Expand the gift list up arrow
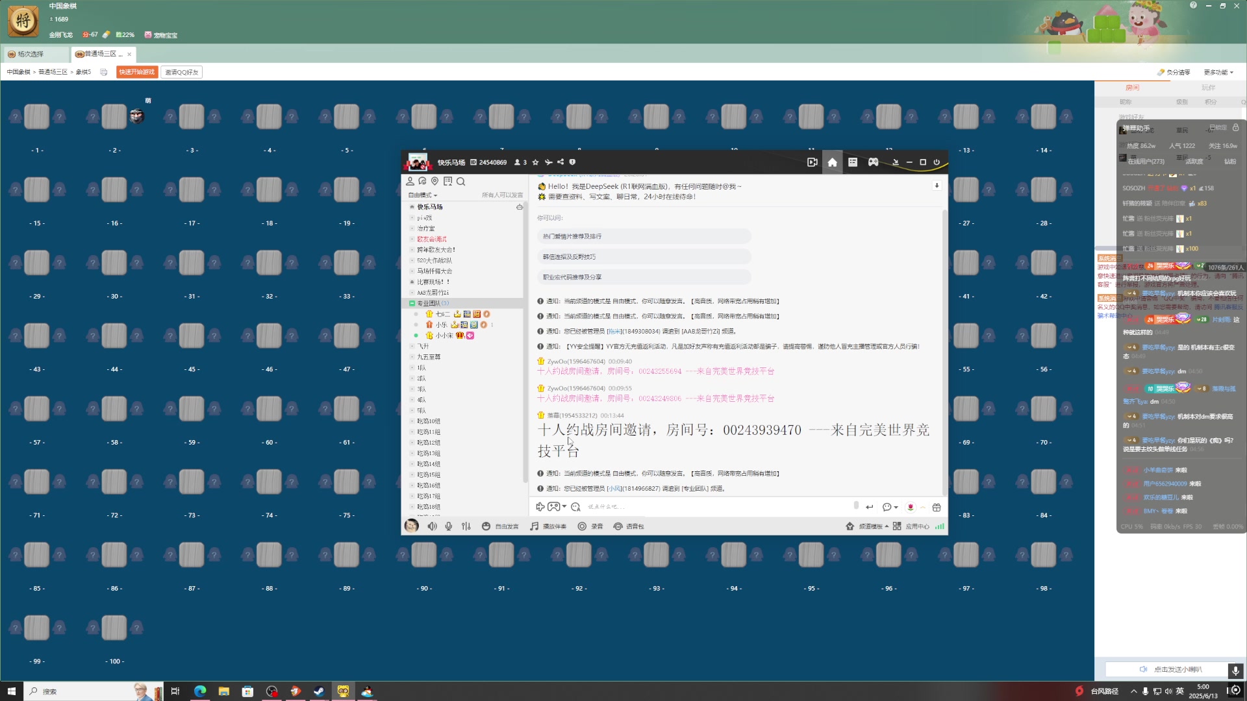 (x=923, y=507)
